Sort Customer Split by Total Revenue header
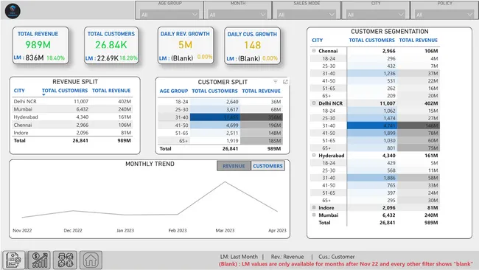 point(261,91)
